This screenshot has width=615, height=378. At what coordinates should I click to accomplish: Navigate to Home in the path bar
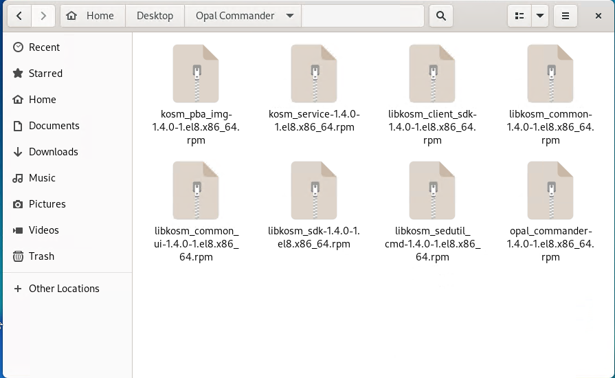93,16
